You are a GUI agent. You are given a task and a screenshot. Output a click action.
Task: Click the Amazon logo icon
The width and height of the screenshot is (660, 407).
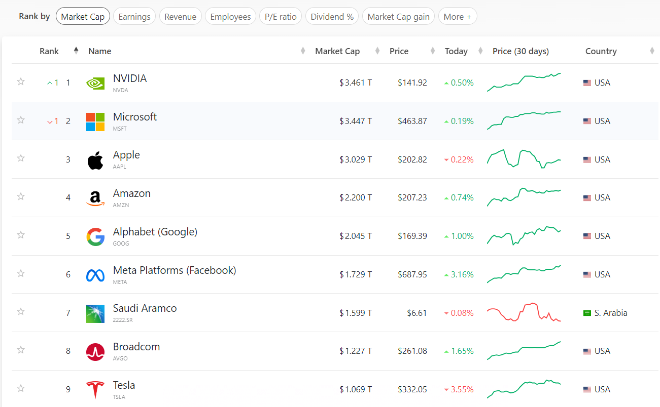click(95, 198)
